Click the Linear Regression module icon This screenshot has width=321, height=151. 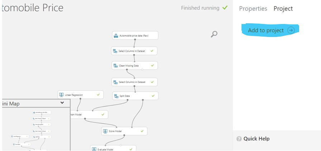(x=61, y=95)
